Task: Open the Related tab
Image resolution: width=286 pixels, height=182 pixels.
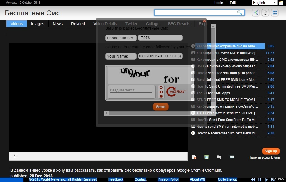Action: tap(78, 24)
